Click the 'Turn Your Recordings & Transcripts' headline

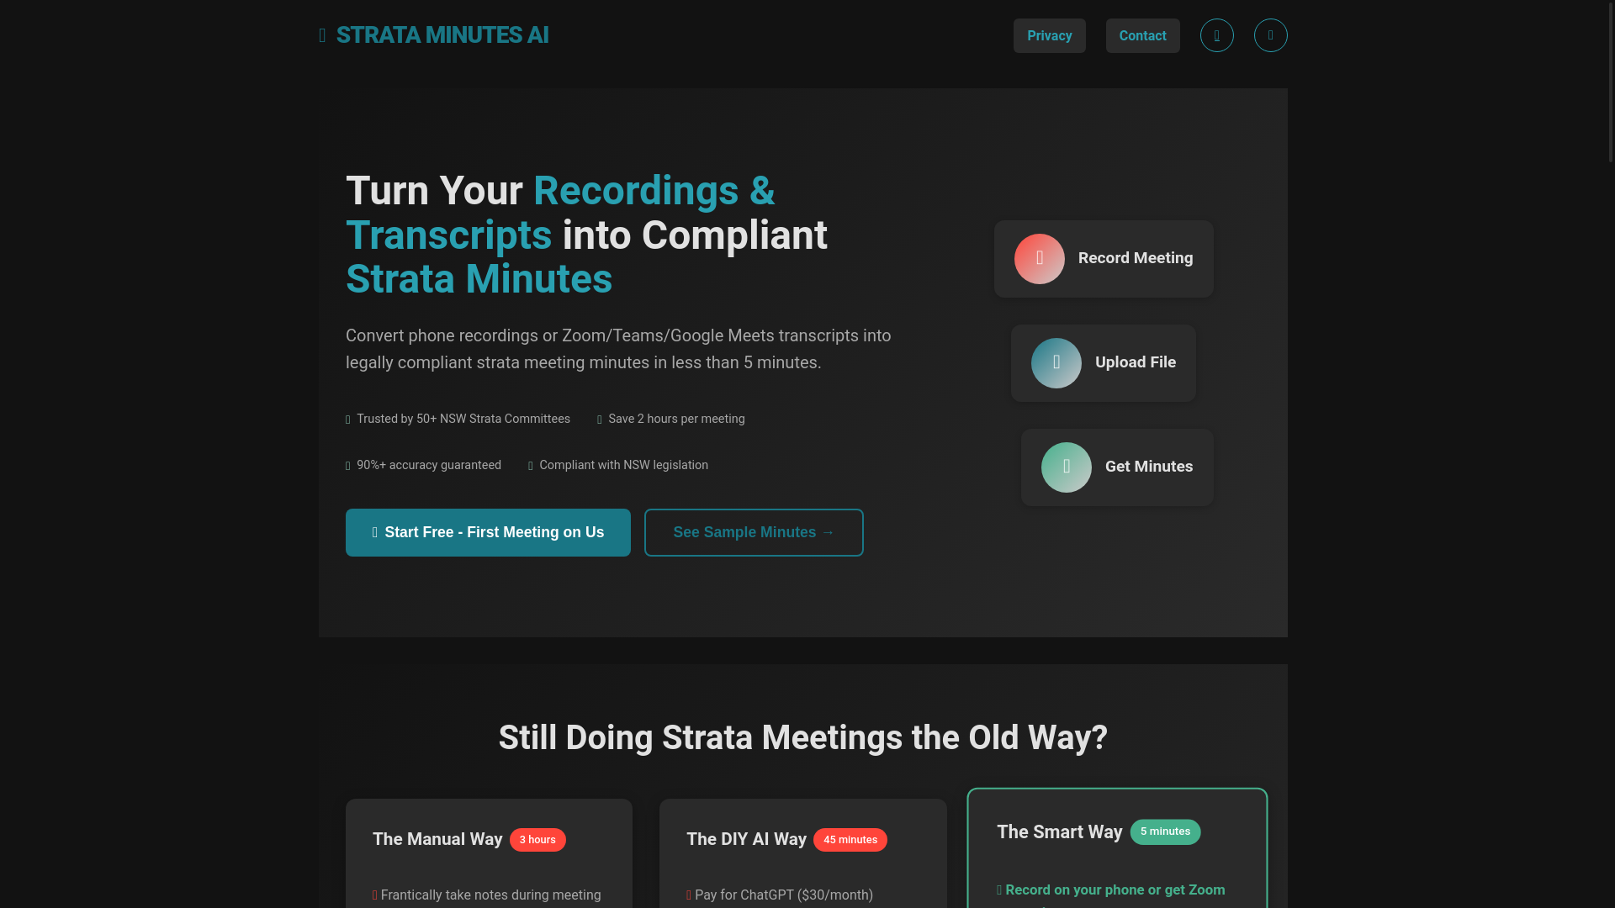pyautogui.click(x=586, y=235)
